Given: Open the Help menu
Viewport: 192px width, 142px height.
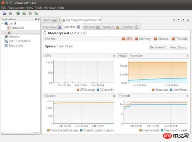Looking at the screenshot, I should coord(60,8).
